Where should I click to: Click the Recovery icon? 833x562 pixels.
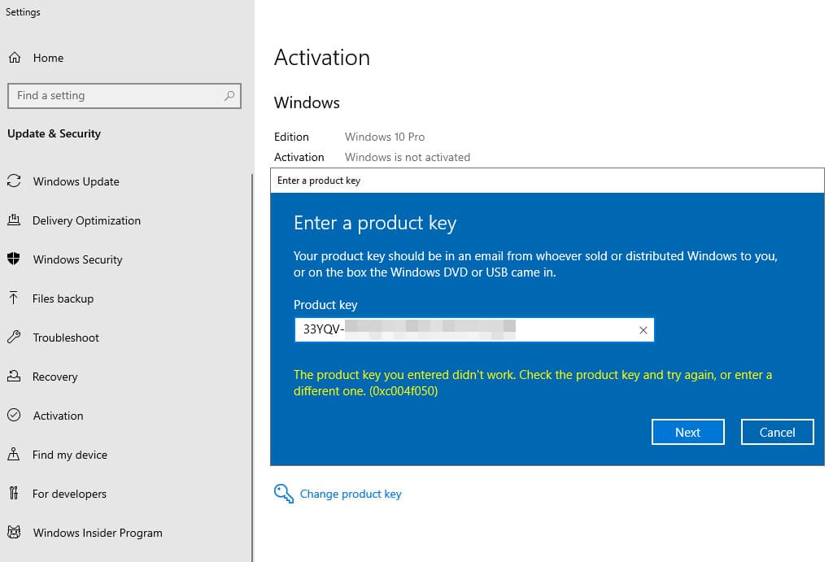(x=14, y=376)
